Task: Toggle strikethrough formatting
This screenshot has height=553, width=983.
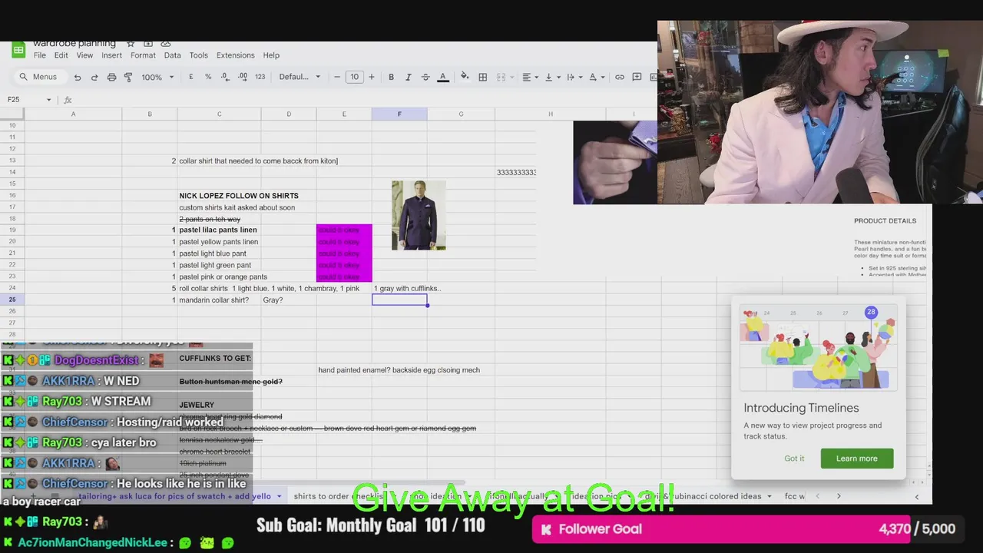Action: point(425,77)
